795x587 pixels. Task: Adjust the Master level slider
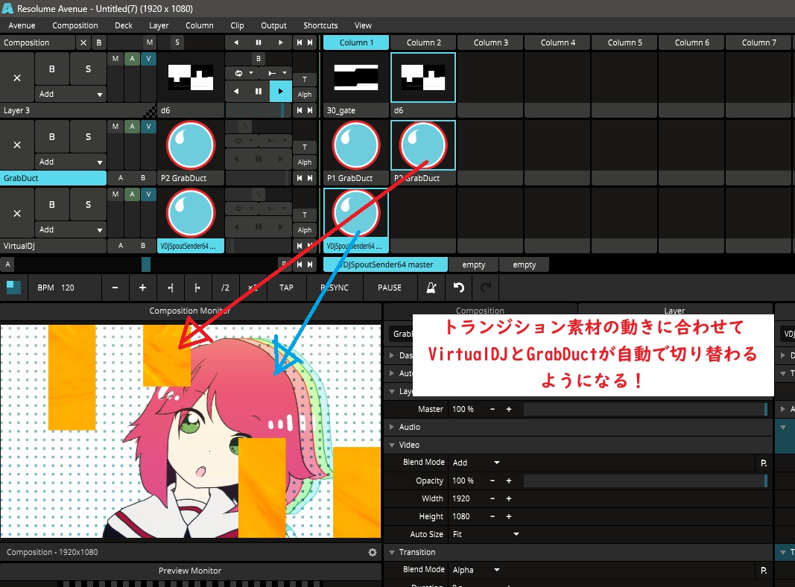coord(645,409)
